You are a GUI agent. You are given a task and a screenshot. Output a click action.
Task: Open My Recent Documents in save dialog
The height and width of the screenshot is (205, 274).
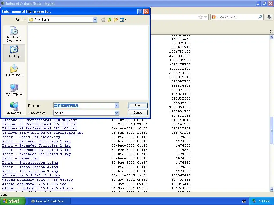14,34
